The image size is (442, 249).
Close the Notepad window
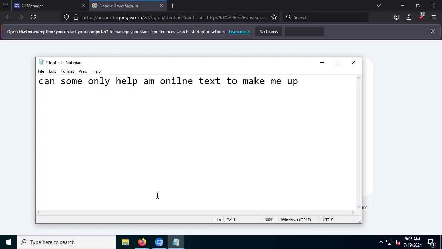[353, 62]
